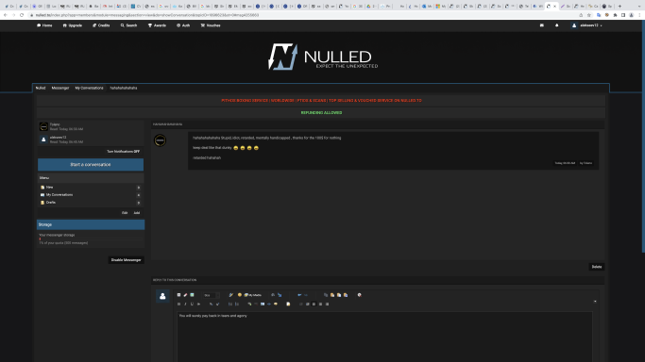Click the Delete button under the message

click(597, 267)
